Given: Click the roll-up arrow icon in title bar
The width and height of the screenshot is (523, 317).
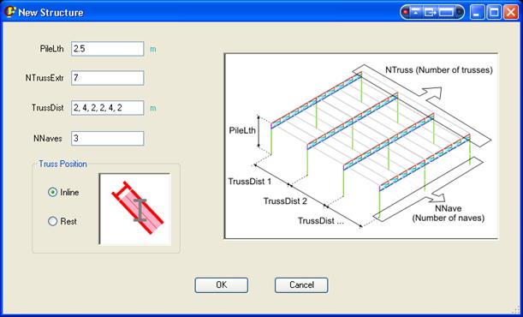Looking at the screenshot, I should point(416,12).
